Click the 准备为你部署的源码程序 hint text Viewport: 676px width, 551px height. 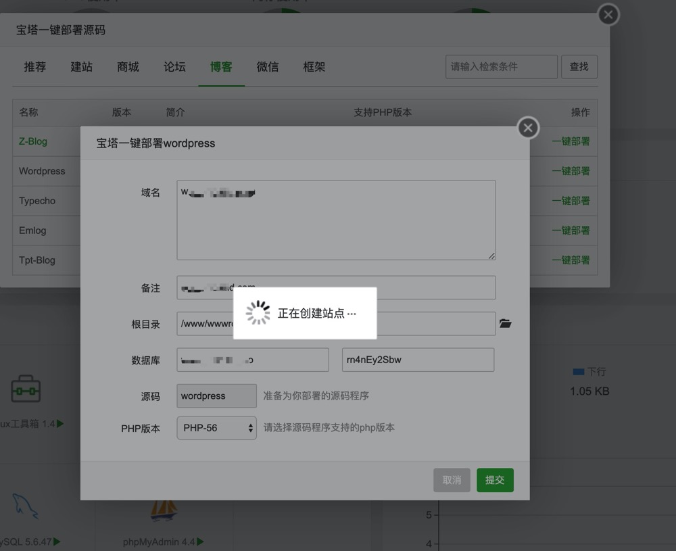click(x=316, y=396)
